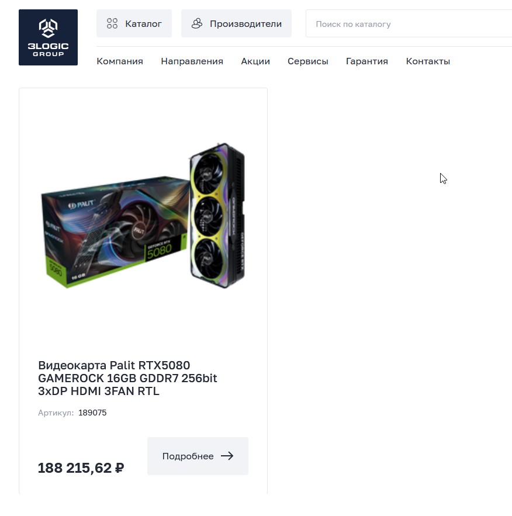The height and width of the screenshot is (516, 512).
Task: Click the Palit RTX5080 product image
Action: 143,216
